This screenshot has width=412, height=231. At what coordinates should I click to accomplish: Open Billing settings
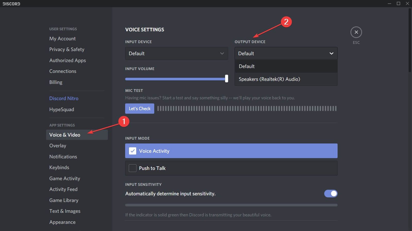tap(56, 82)
